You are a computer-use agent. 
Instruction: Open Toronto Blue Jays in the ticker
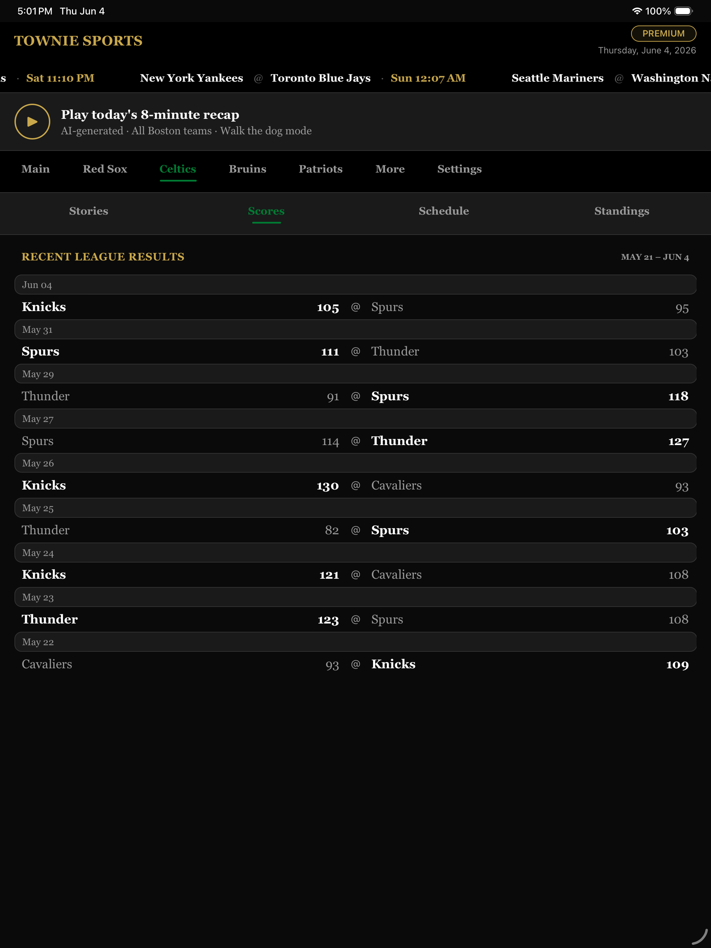[321, 78]
